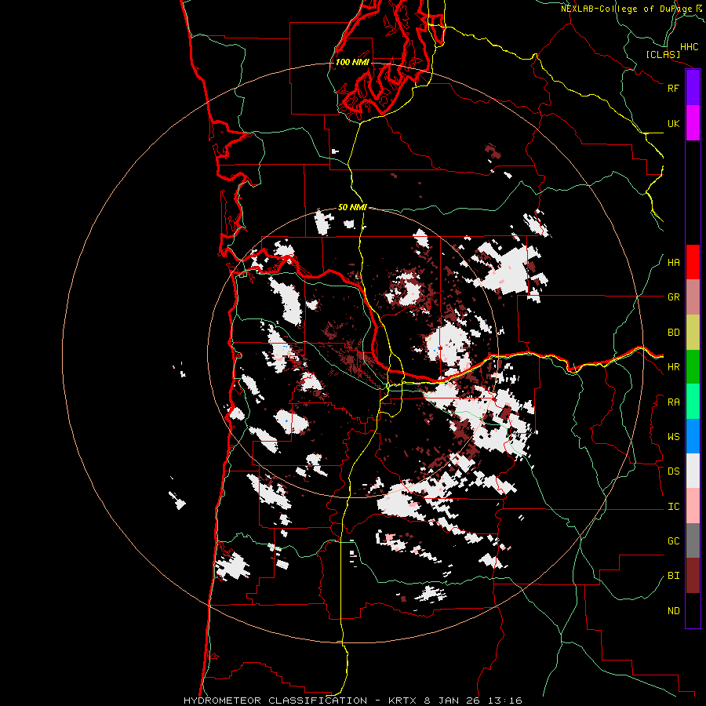Click the HA red legend swatch

[693, 262]
